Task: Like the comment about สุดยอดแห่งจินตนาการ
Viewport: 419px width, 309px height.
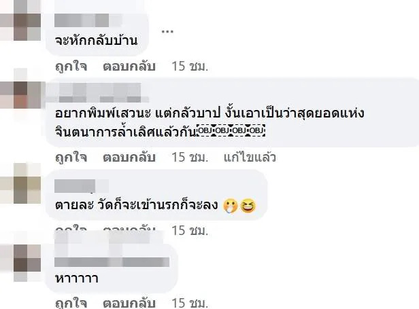Action: tap(71, 157)
